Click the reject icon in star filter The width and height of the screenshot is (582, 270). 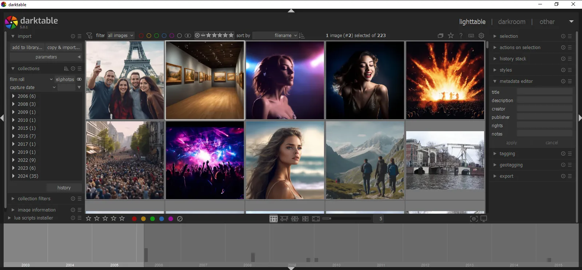click(x=197, y=36)
